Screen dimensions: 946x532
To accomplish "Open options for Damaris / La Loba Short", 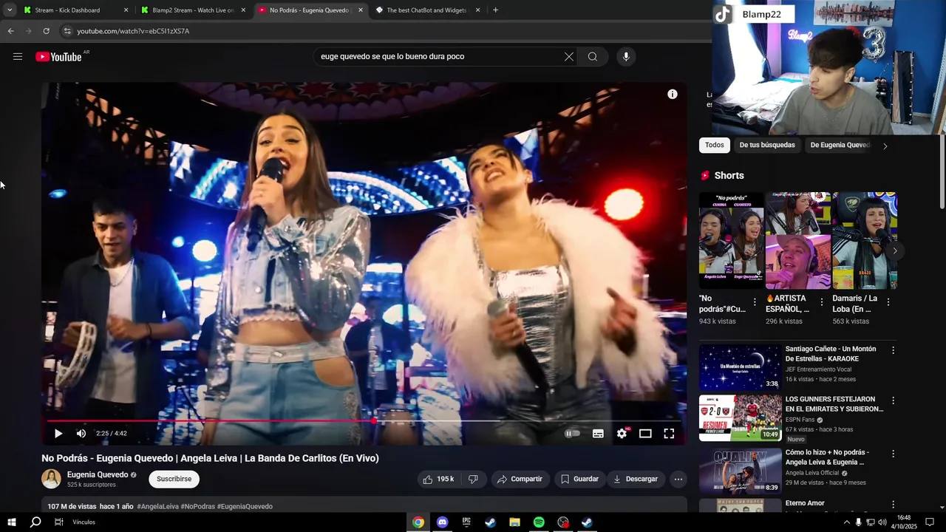I will [x=888, y=302].
